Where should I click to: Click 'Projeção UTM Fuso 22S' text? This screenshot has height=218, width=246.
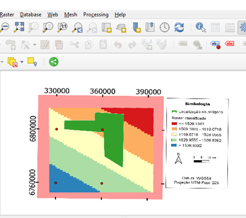pyautogui.click(x=197, y=182)
